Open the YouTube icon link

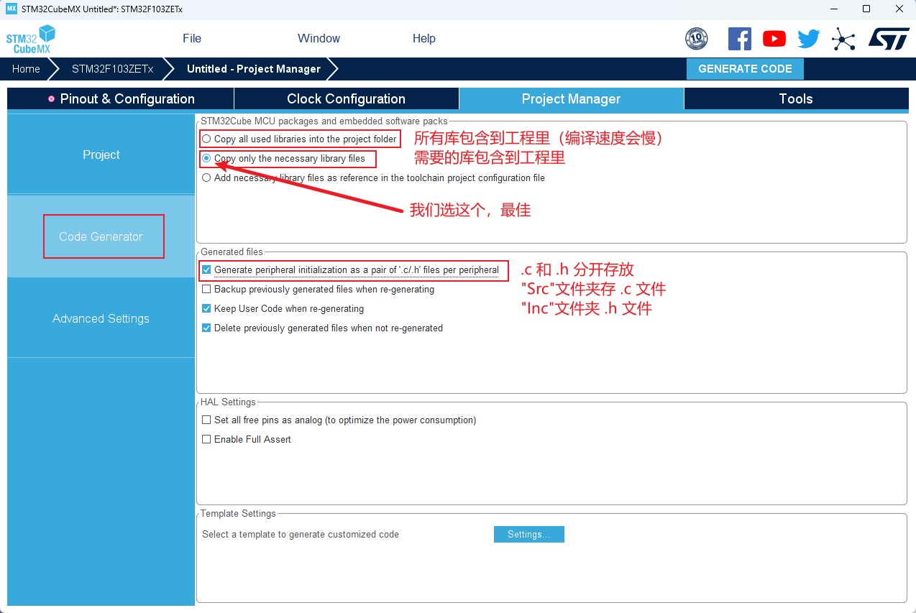pyautogui.click(x=774, y=39)
